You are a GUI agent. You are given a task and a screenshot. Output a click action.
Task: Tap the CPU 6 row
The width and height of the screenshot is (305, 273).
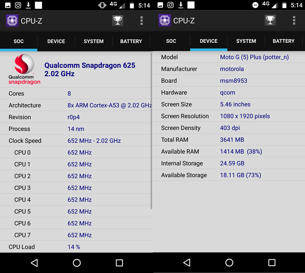click(x=76, y=223)
